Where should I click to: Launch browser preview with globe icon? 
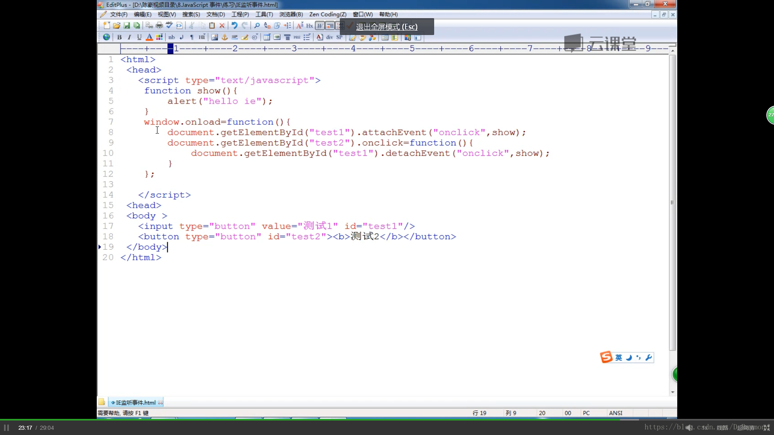[106, 37]
